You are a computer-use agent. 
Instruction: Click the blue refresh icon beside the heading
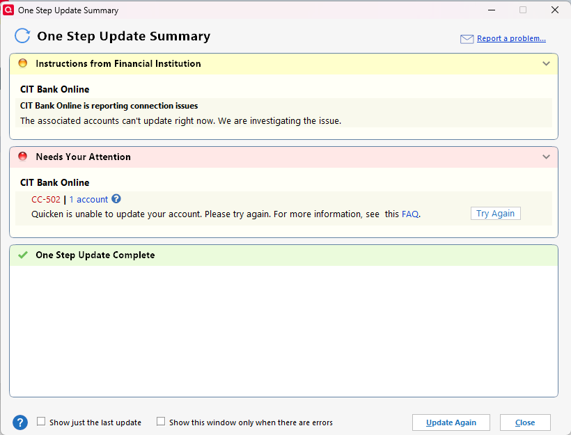click(22, 36)
